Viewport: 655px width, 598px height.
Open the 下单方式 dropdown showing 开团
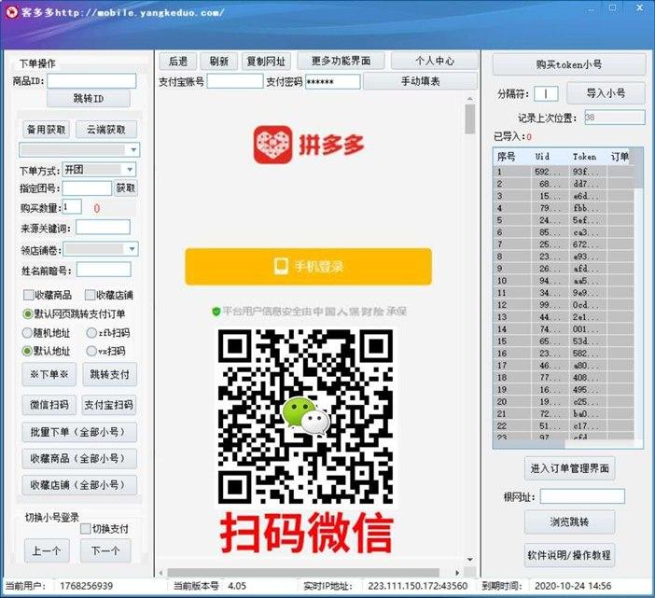click(99, 170)
